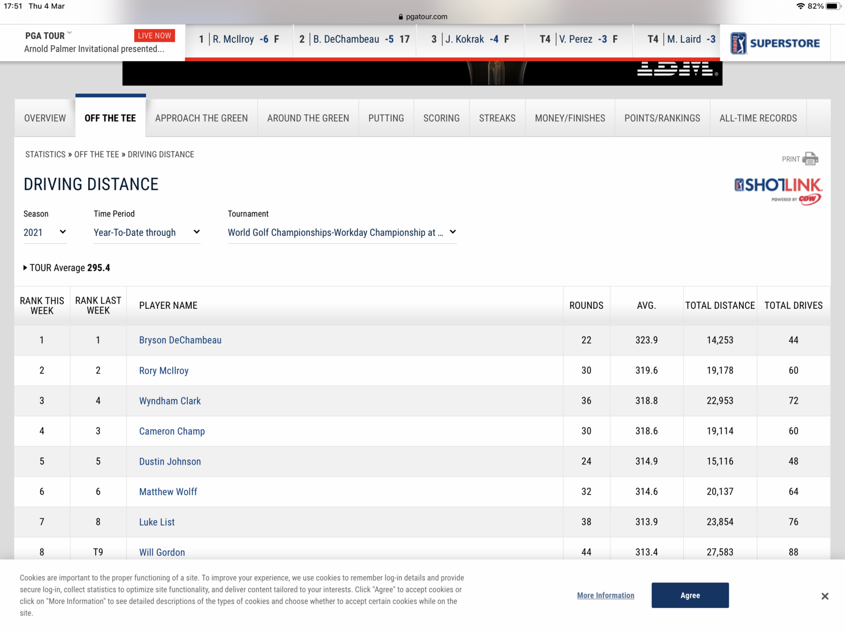Click STATISTICS in the breadcrumb
Viewport: 845px width, 633px height.
coord(45,154)
